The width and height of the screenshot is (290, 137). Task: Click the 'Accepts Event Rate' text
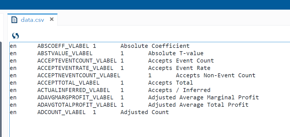point(179,68)
